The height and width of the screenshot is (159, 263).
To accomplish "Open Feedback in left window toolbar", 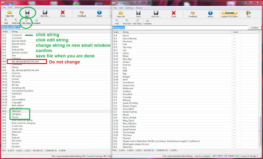I will pos(82,14).
